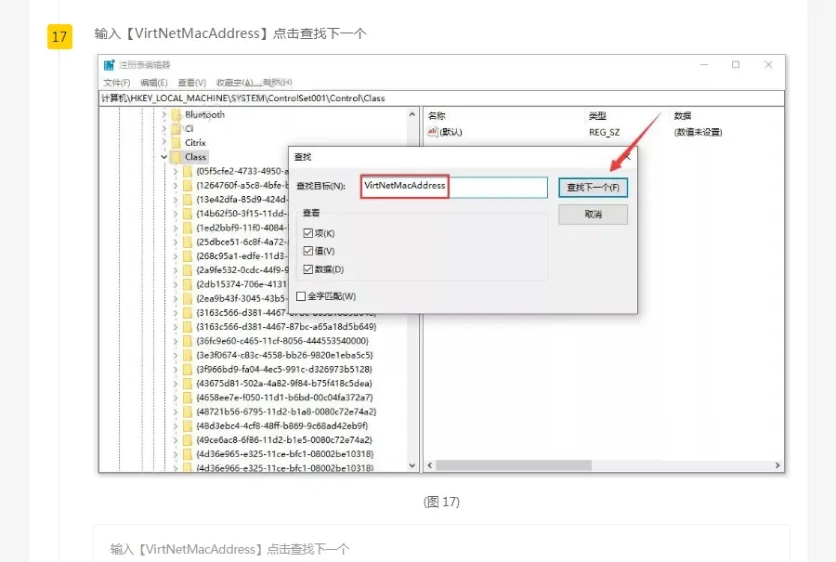Expand the {3e3f0674-c83c-4558-bb26-9820e1eba5c5} node
This screenshot has width=836, height=562.
coord(176,355)
